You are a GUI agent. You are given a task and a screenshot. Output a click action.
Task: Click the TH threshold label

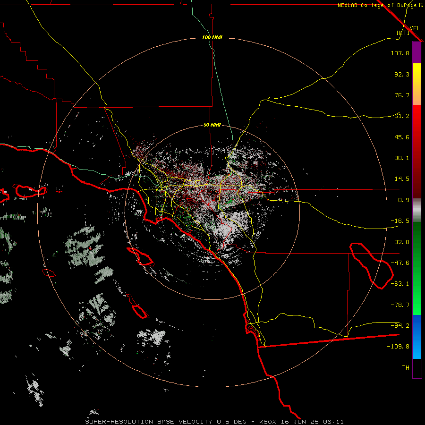[406, 368]
